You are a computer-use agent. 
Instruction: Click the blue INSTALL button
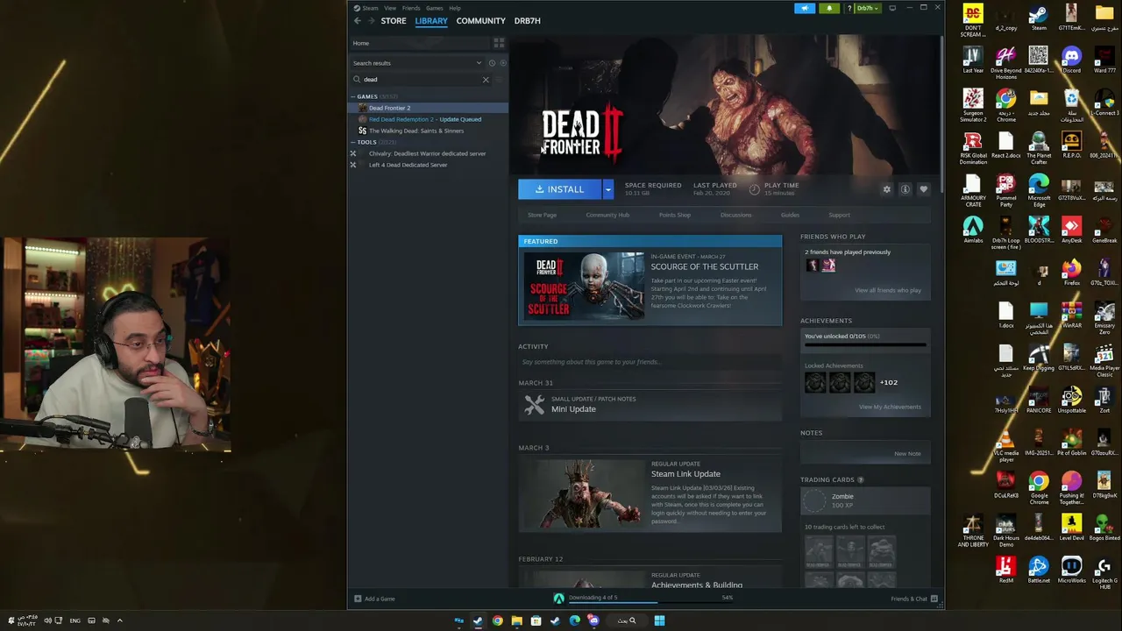coord(560,189)
